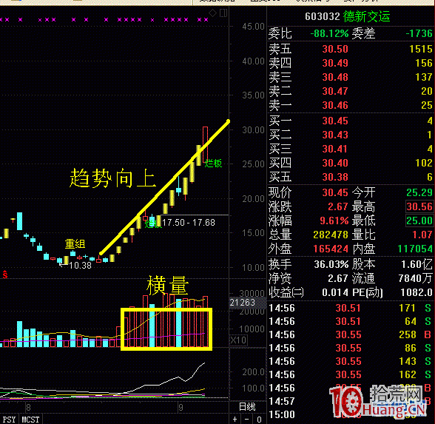Click the volume reading 21263
The image size is (435, 424).
[242, 302]
